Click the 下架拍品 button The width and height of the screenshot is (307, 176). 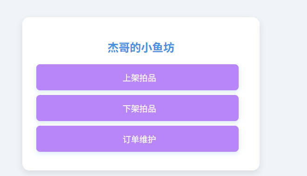coord(137,108)
